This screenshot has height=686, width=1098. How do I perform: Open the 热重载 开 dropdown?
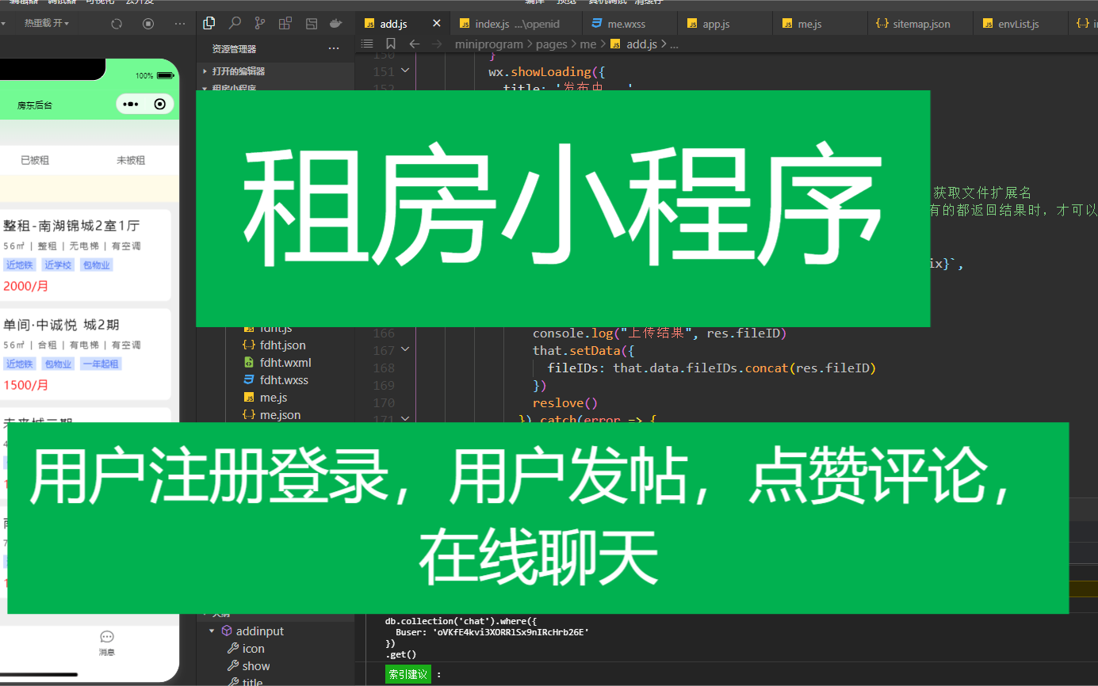coord(45,24)
